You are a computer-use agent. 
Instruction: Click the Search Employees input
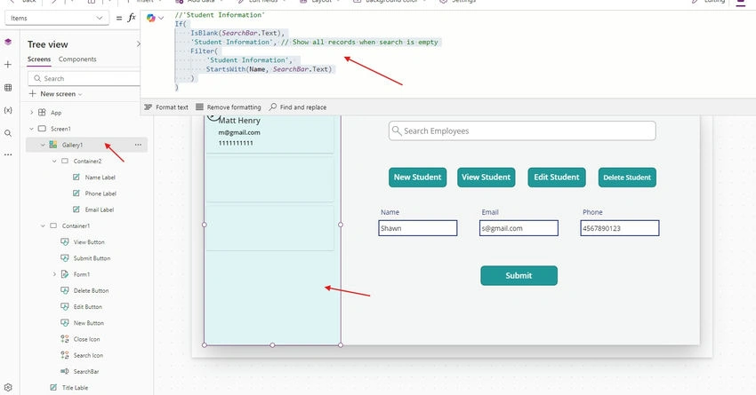click(x=522, y=130)
